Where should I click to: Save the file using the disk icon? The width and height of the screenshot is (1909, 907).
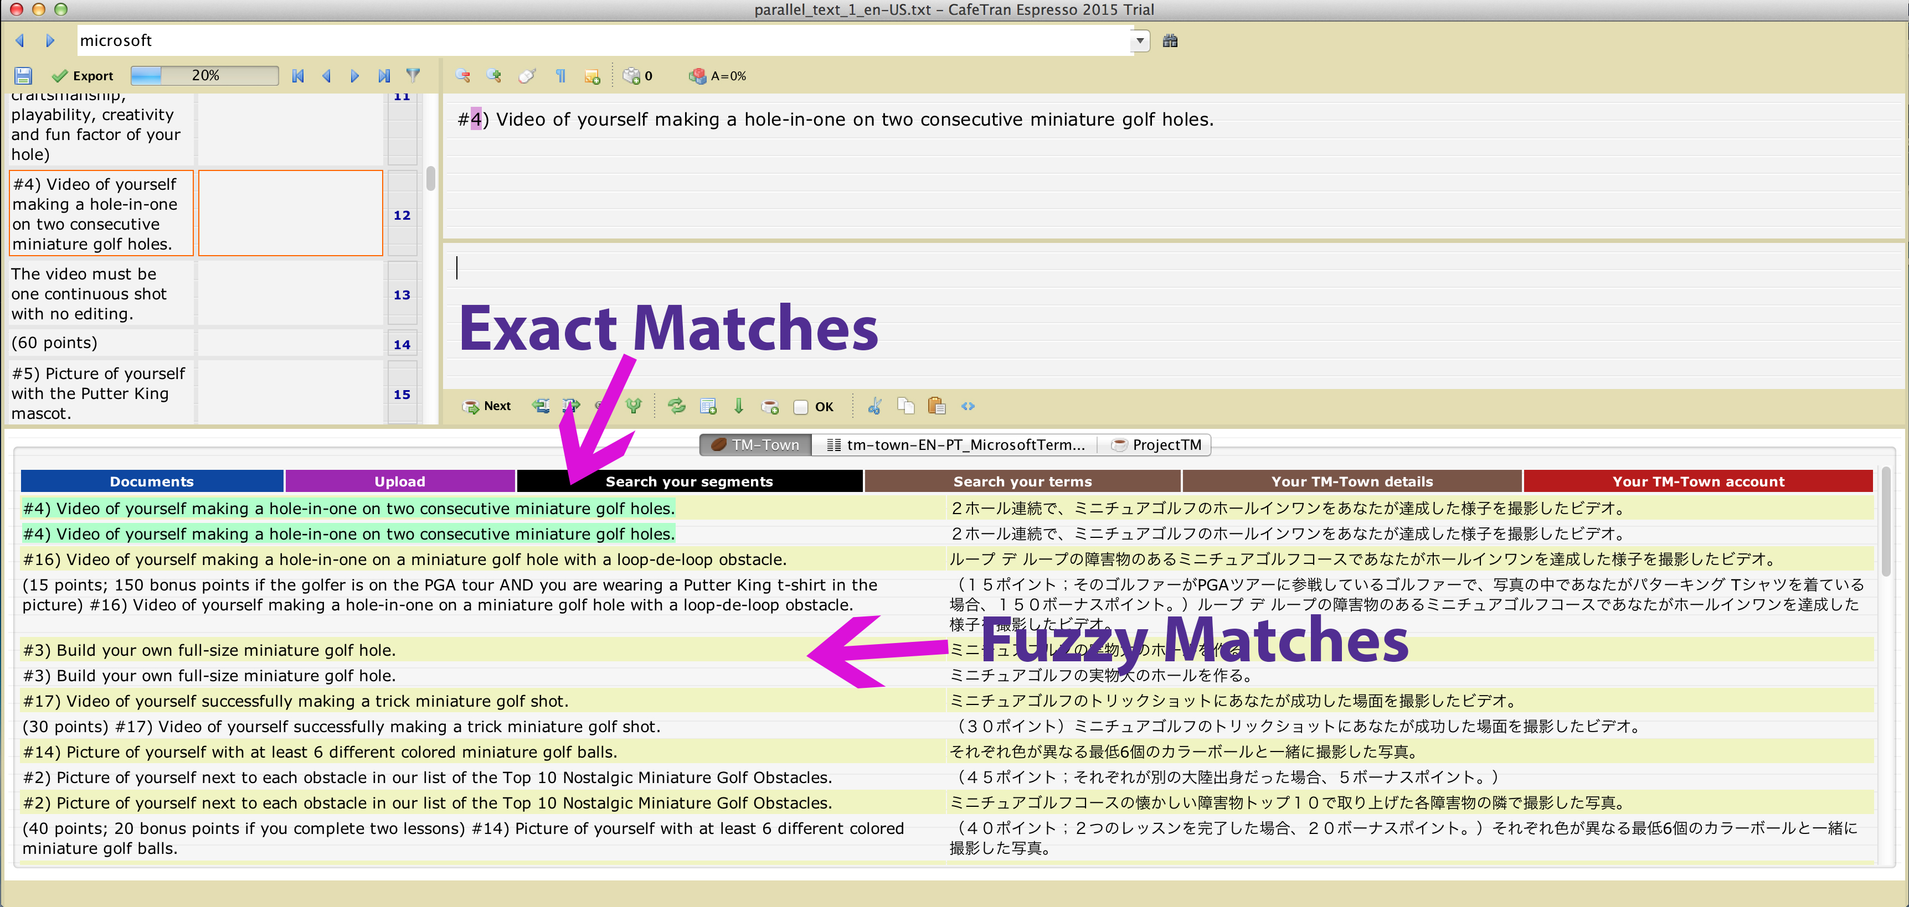(23, 75)
